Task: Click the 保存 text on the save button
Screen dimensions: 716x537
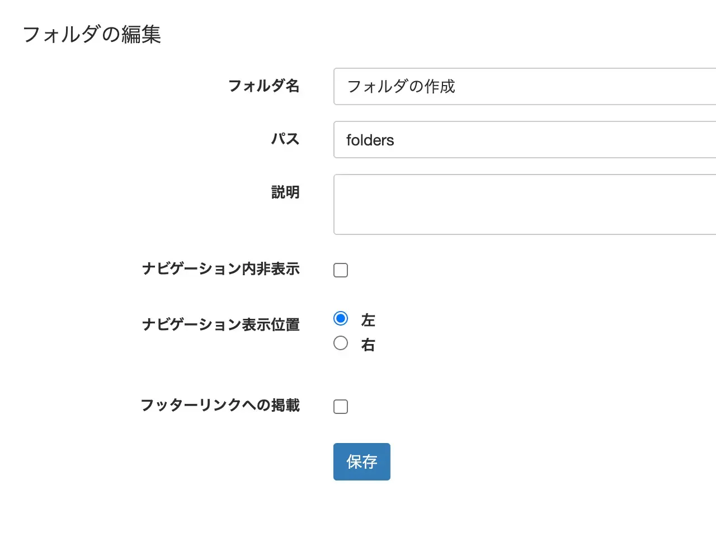Action: tap(362, 462)
